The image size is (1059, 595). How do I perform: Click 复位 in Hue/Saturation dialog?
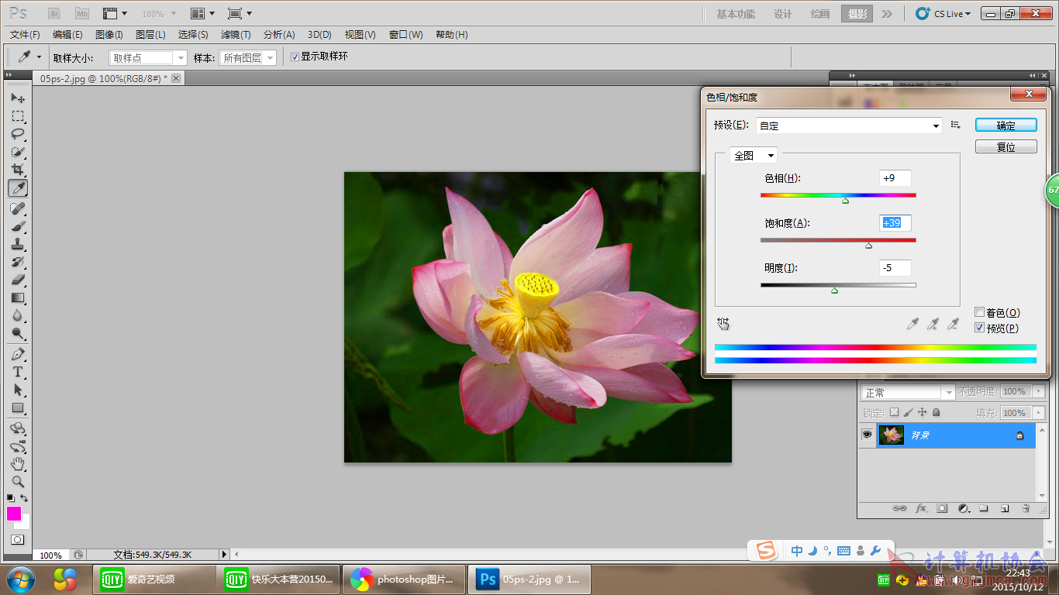1006,146
